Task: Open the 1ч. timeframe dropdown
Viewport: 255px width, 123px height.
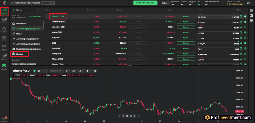Action: [x=45, y=71]
